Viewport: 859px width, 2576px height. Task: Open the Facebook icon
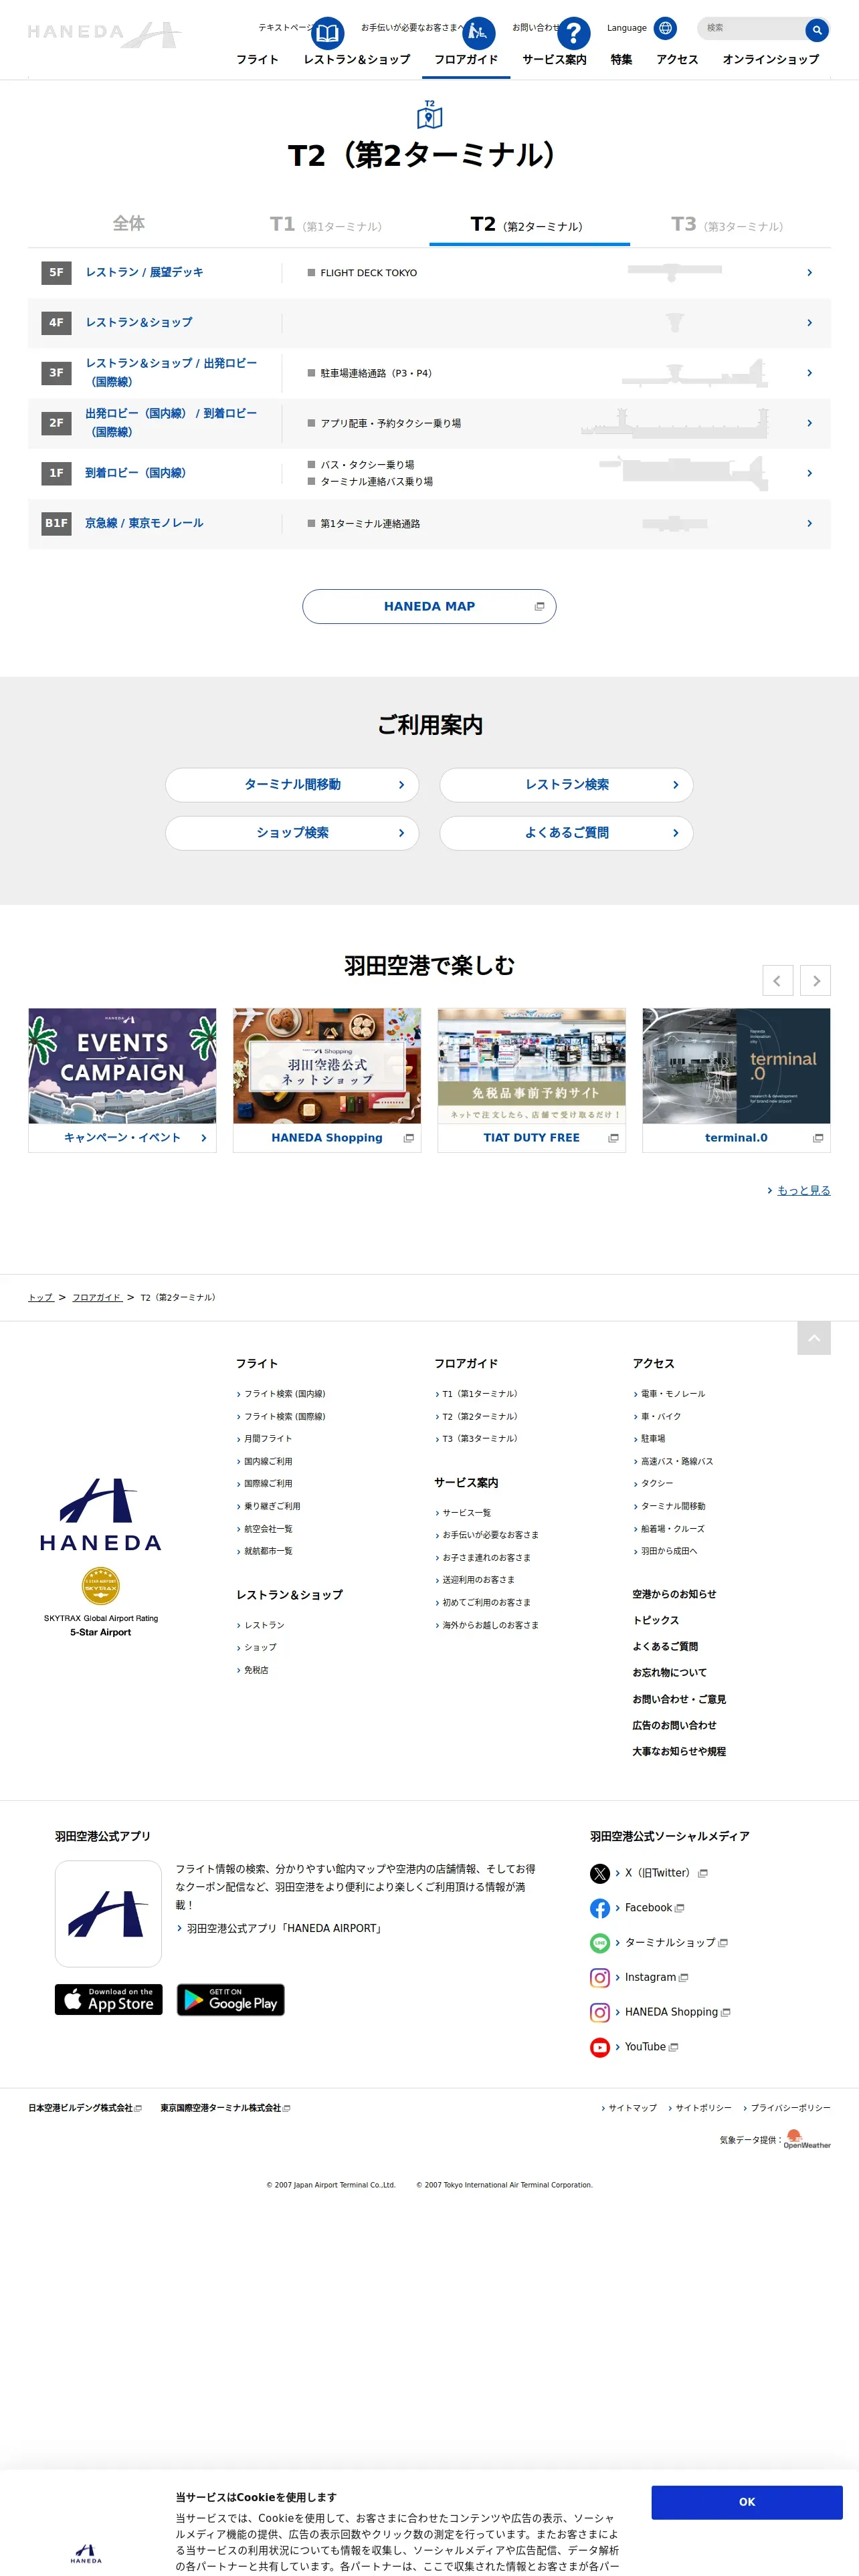click(x=600, y=1908)
